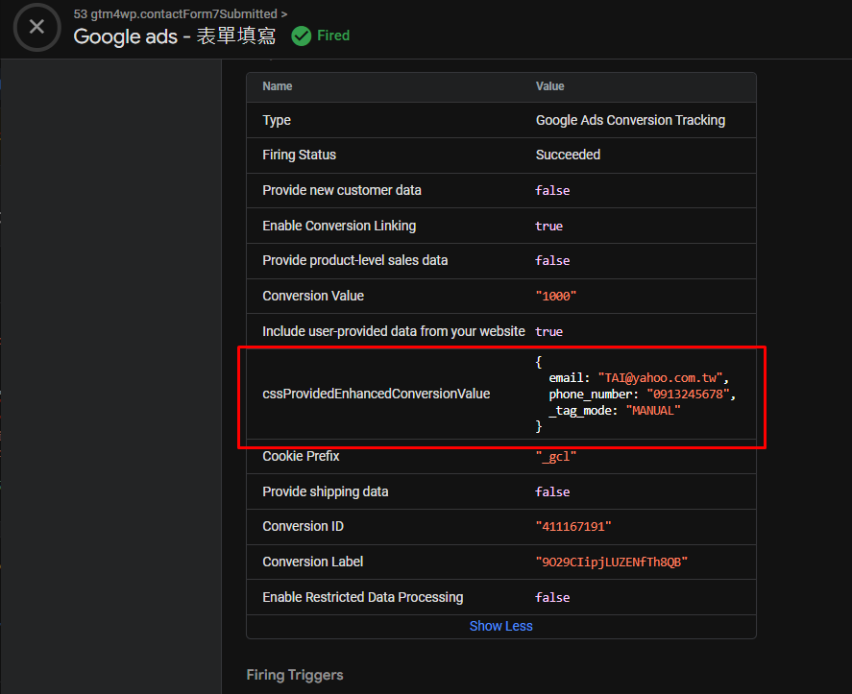Click the Firing Status row label
852x694 pixels.
pos(300,155)
